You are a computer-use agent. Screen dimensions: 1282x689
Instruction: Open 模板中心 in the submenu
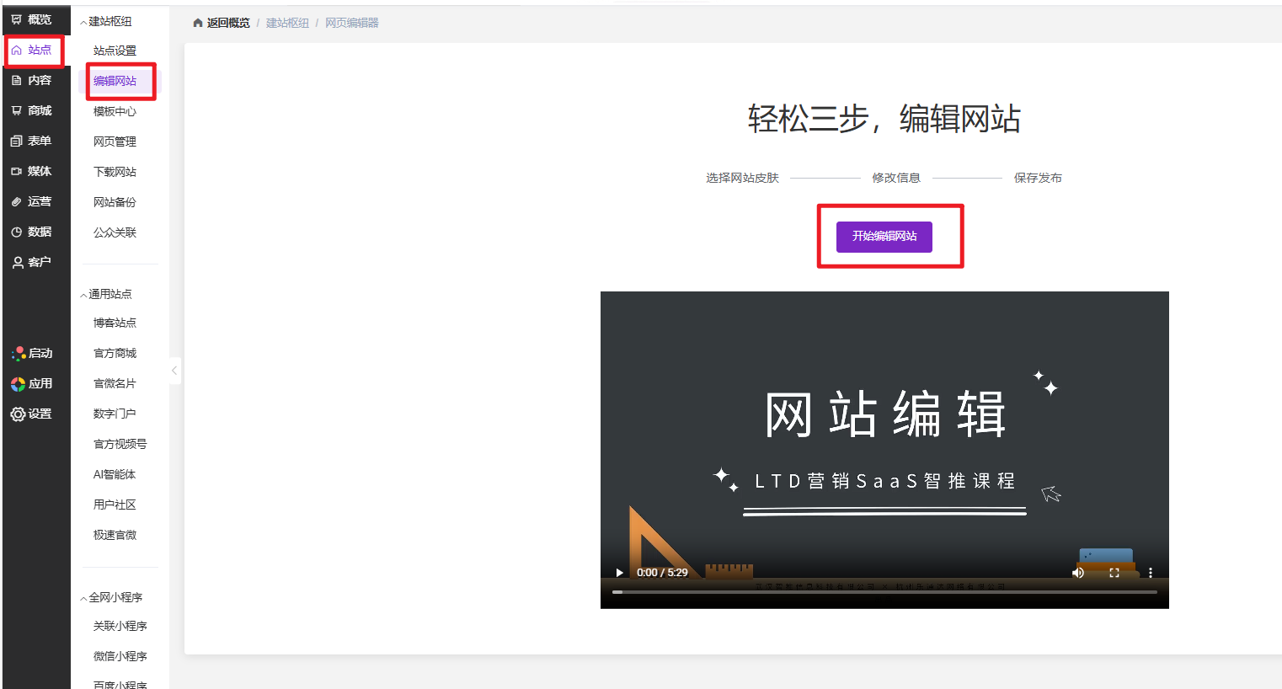tap(115, 111)
